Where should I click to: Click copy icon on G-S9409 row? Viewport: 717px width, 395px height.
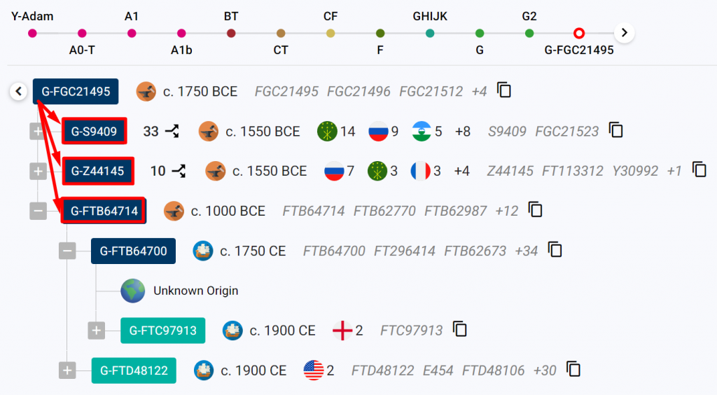click(x=616, y=130)
